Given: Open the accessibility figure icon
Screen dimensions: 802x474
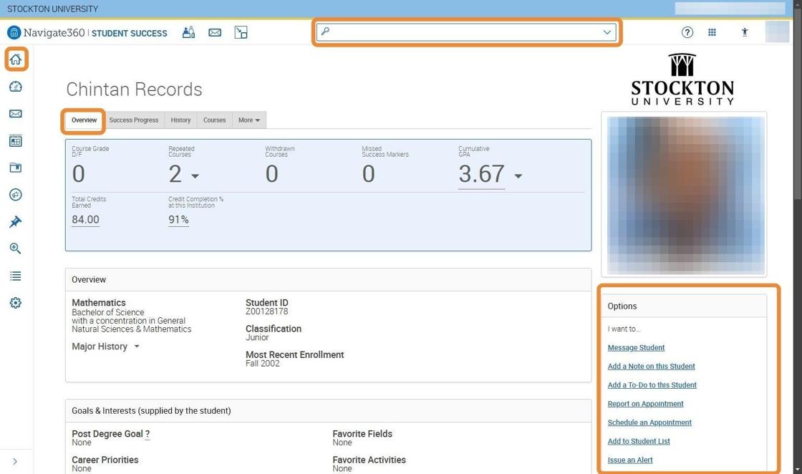Looking at the screenshot, I should 745,32.
